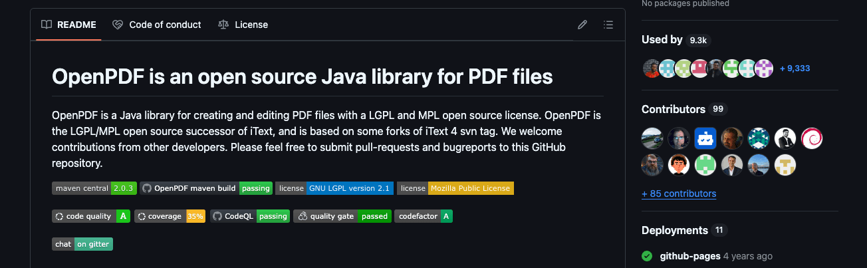Open the Used by heading link
The height and width of the screenshot is (268, 867).
(x=662, y=40)
